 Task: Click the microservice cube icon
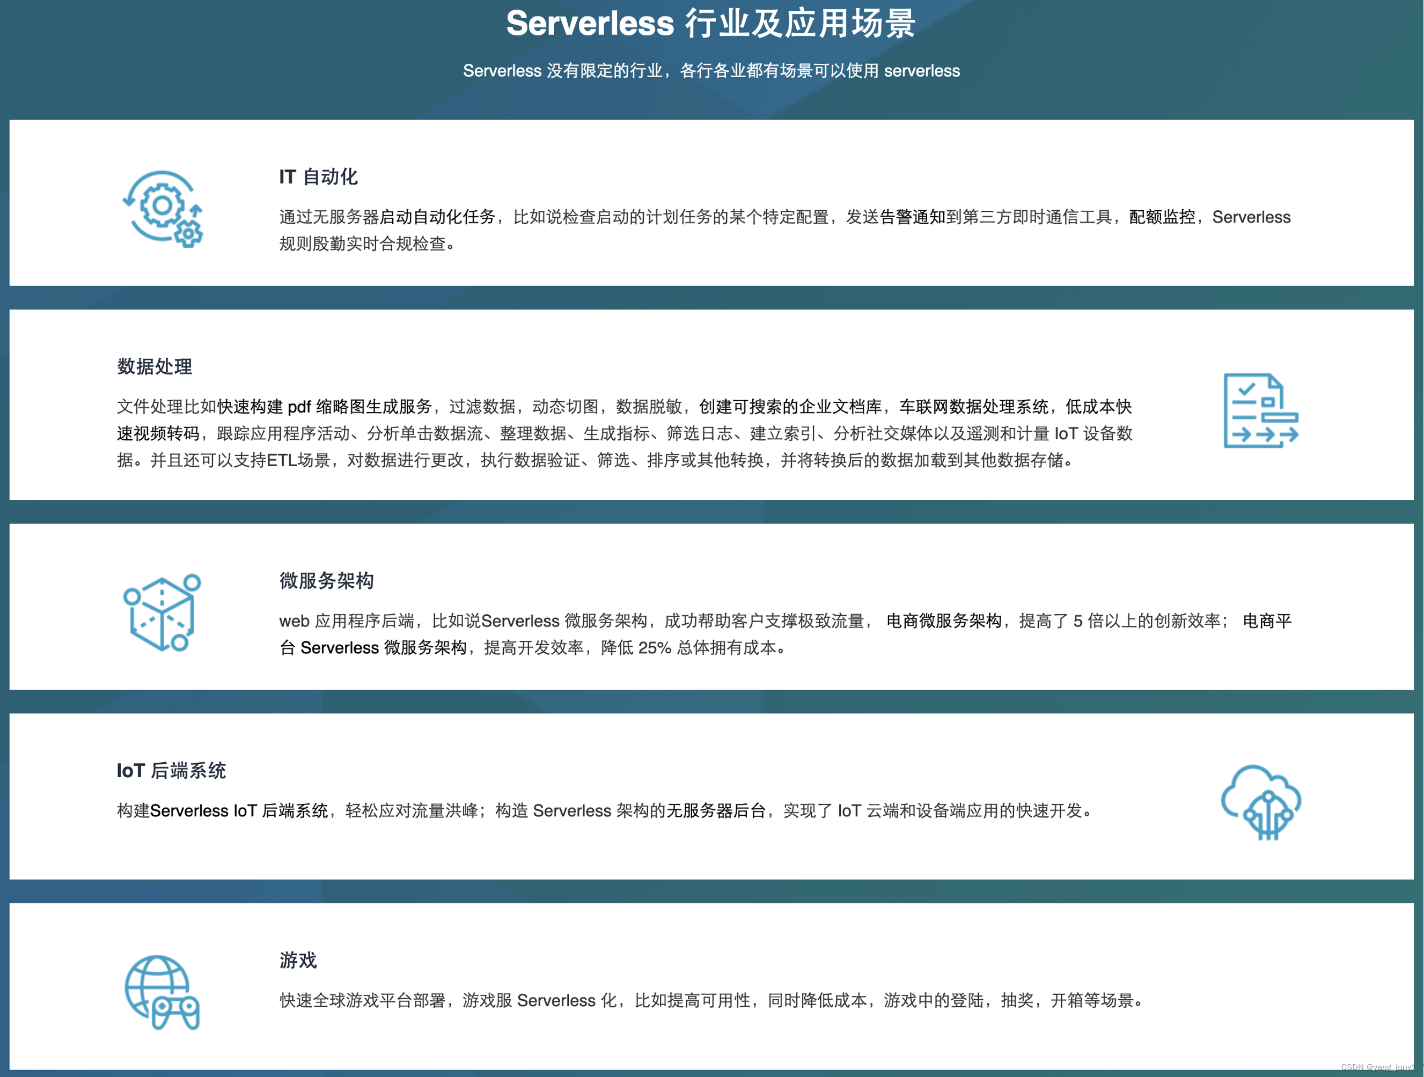[x=162, y=613]
